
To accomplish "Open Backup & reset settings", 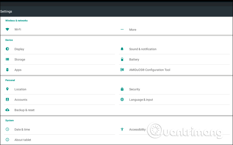I will pos(24,110).
